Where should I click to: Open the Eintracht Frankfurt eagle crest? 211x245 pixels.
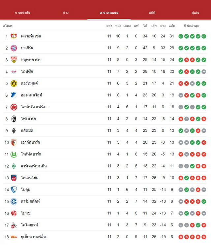[14, 107]
